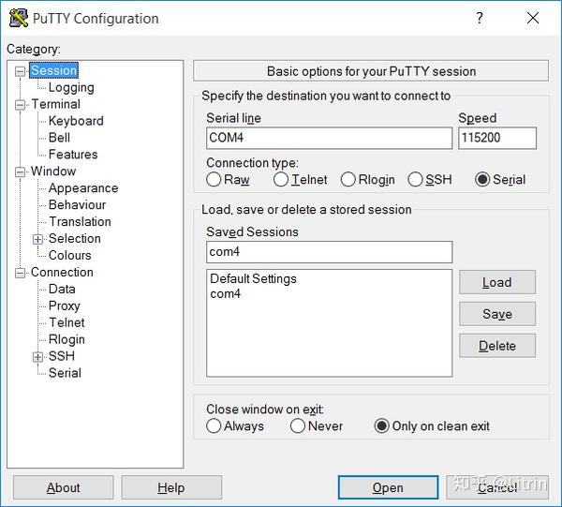The height and width of the screenshot is (507, 562).
Task: Select the Colours category
Action: (70, 256)
